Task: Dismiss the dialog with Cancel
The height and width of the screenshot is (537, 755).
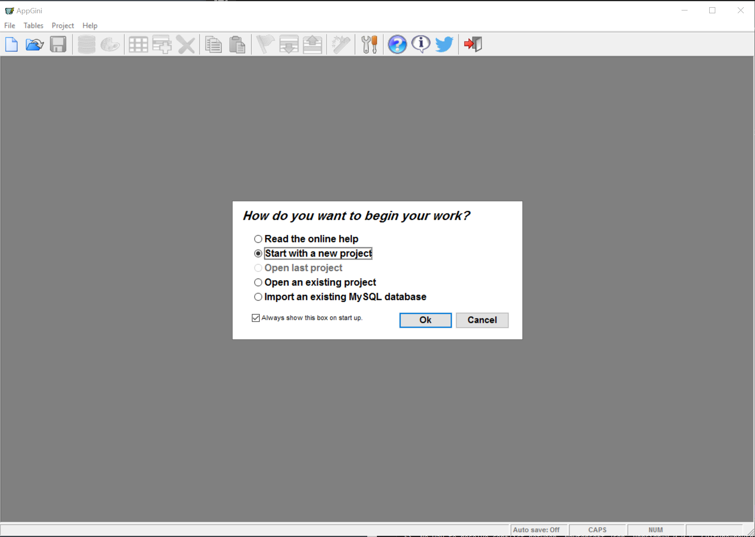Action: coord(482,320)
